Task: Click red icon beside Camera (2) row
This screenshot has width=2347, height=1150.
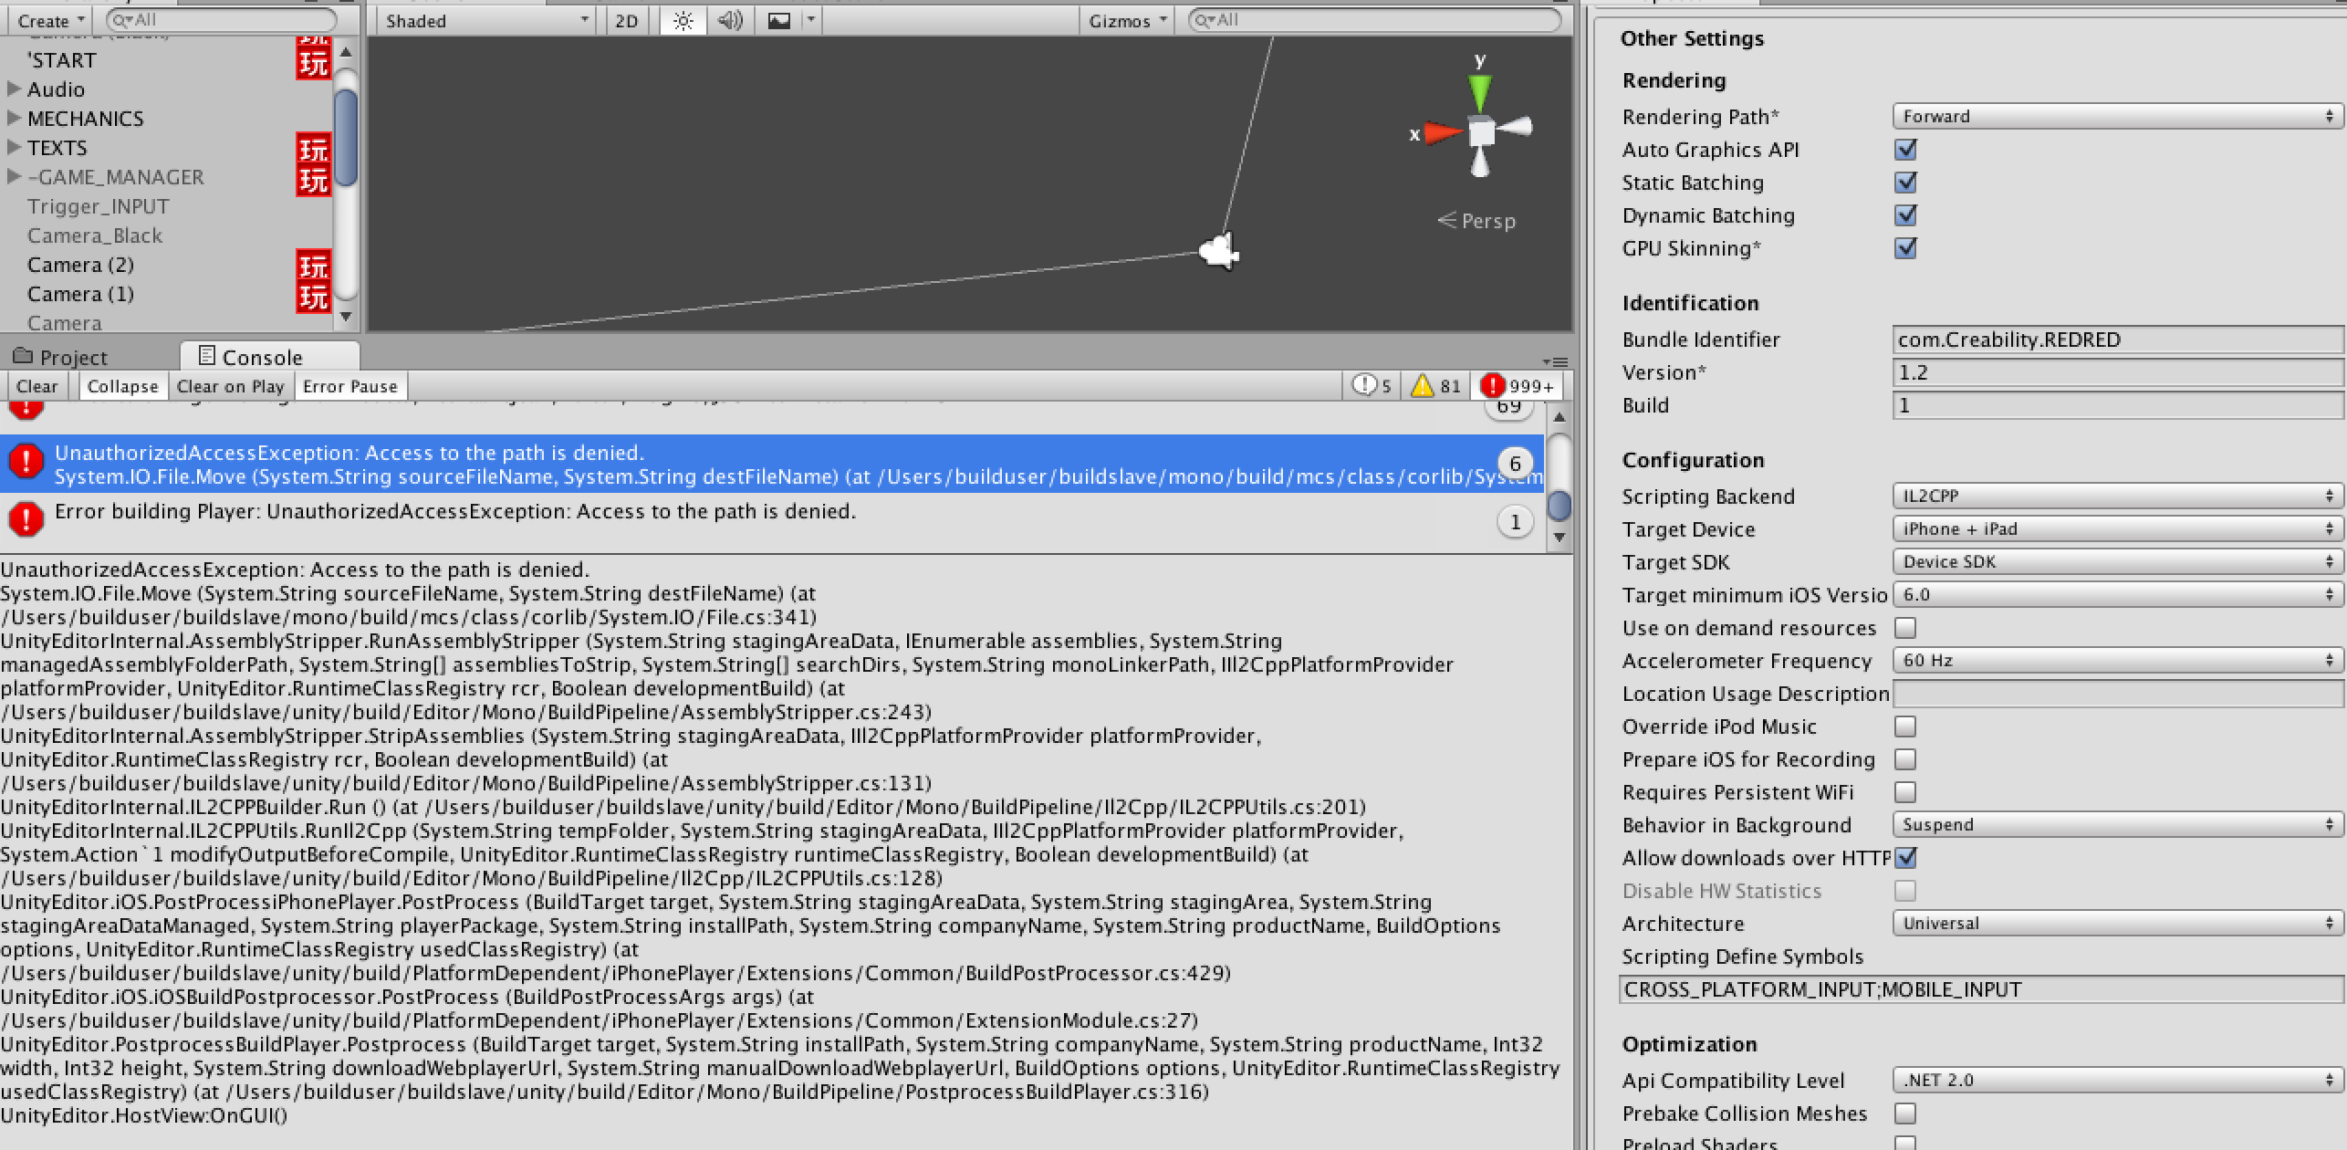Action: click(313, 267)
